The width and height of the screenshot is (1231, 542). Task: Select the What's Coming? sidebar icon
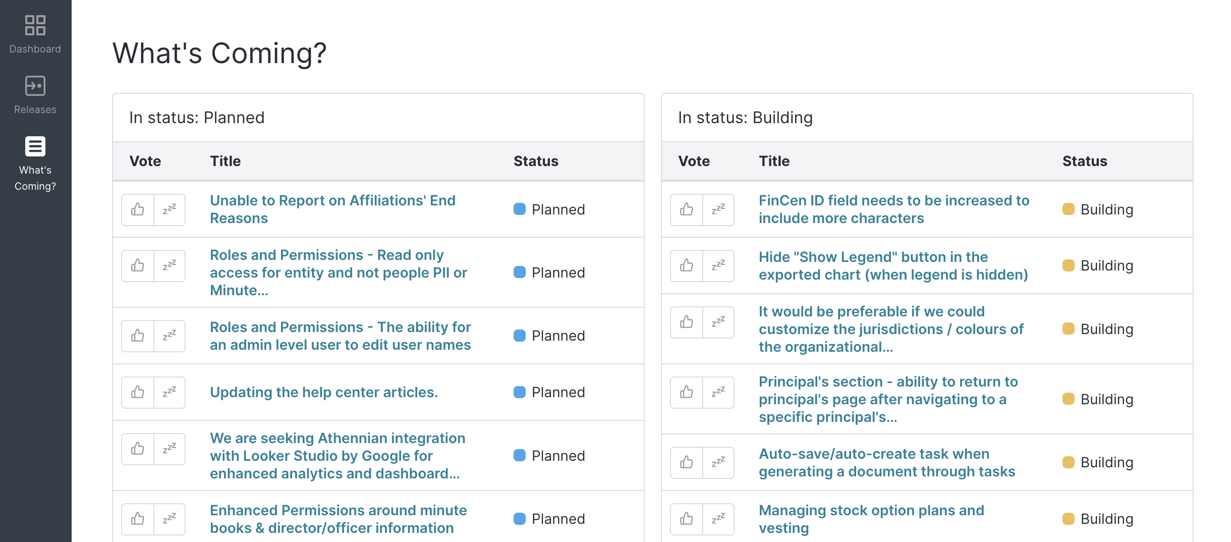35,146
